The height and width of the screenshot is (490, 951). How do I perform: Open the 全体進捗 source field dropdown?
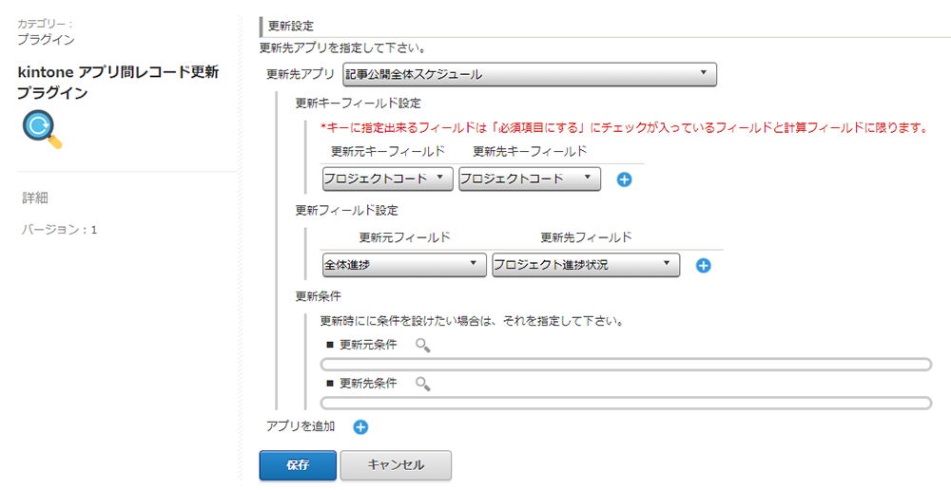coord(404,265)
